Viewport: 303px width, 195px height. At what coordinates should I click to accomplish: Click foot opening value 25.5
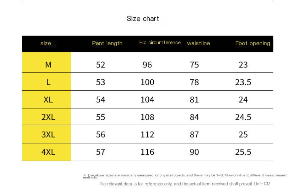coord(243,152)
